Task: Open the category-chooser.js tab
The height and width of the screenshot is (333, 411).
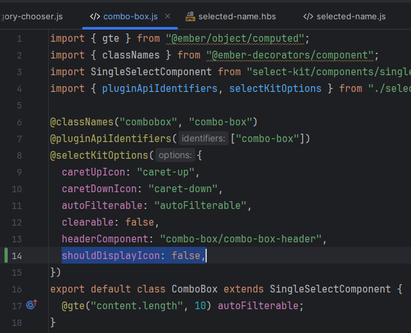Action: coord(31,17)
